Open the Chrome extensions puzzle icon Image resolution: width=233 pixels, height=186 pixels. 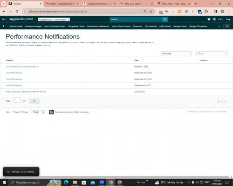click(206, 12)
